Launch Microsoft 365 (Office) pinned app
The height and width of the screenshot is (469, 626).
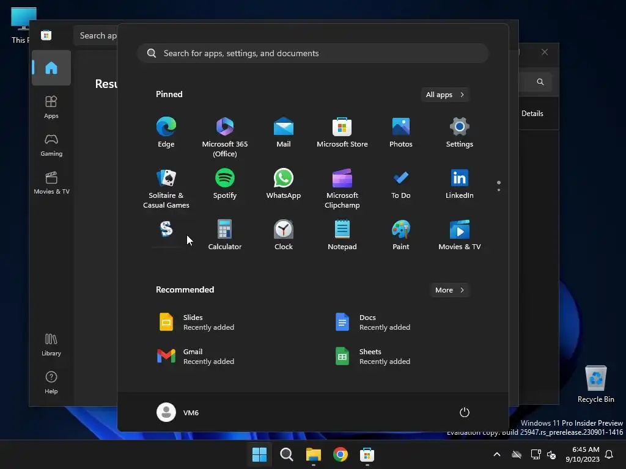click(x=225, y=137)
